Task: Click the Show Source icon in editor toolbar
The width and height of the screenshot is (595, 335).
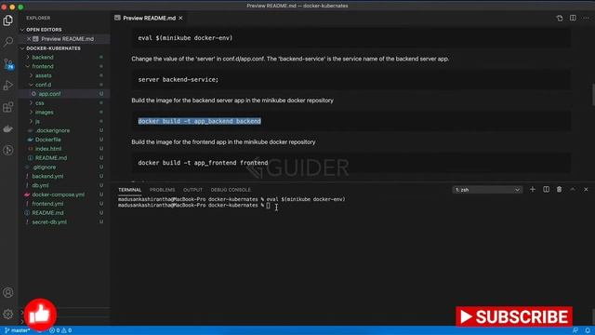Action: (560, 18)
